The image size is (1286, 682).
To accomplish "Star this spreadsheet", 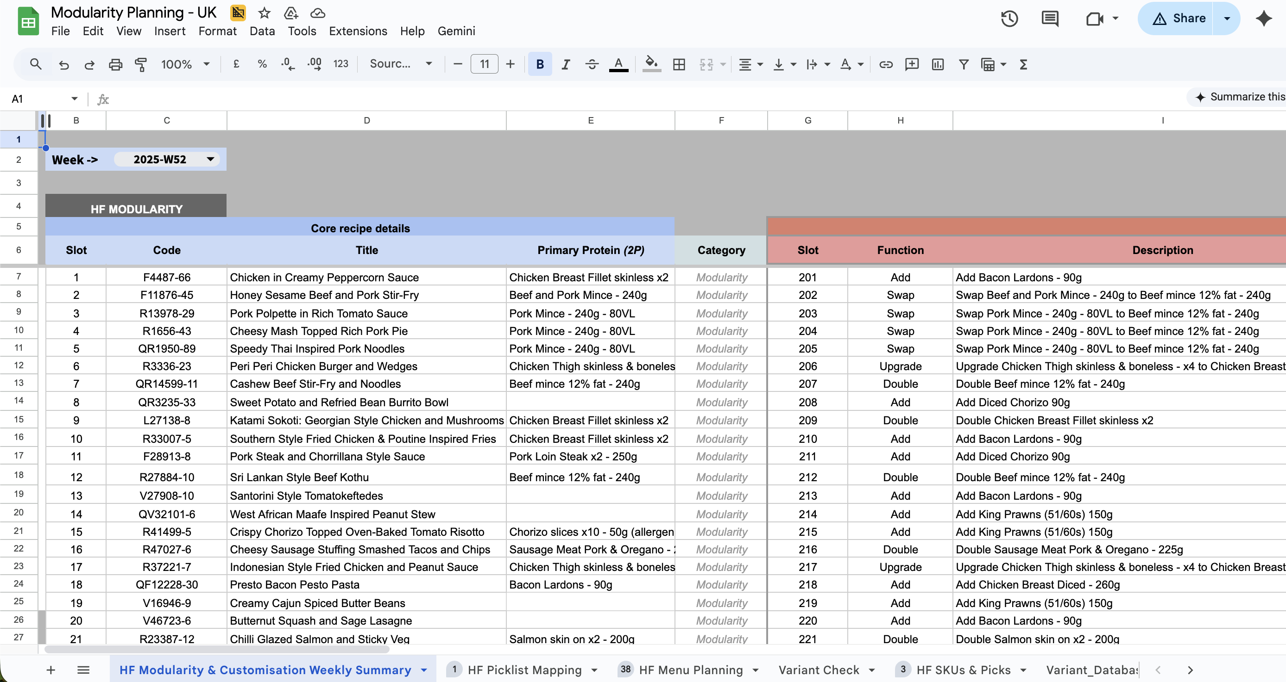I will point(264,13).
